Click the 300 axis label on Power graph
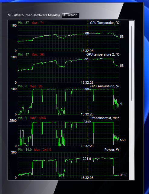This screenshot has width=149, height=194. pos(14,152)
